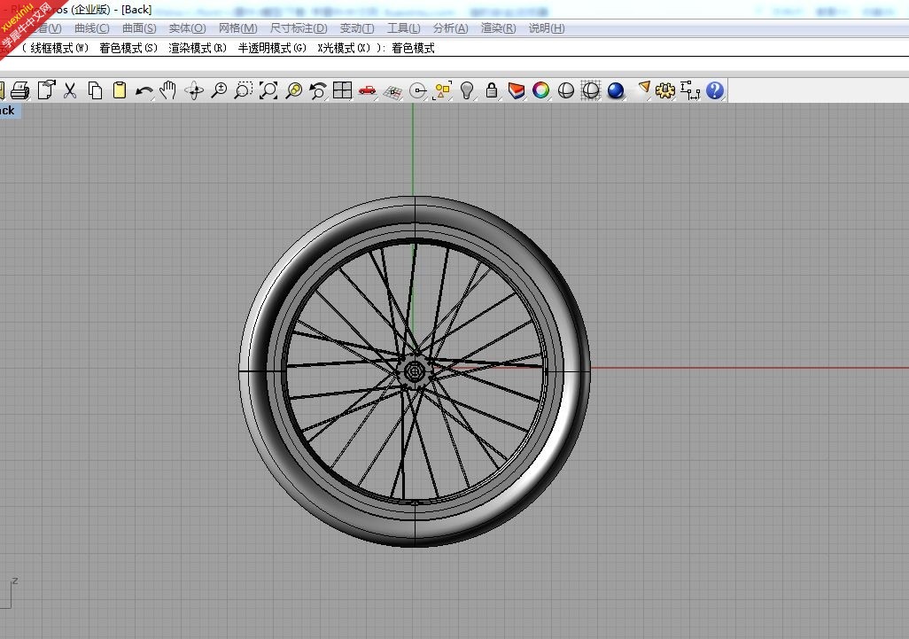Open the 网格(M) menu
The width and height of the screenshot is (909, 639).
click(x=237, y=27)
